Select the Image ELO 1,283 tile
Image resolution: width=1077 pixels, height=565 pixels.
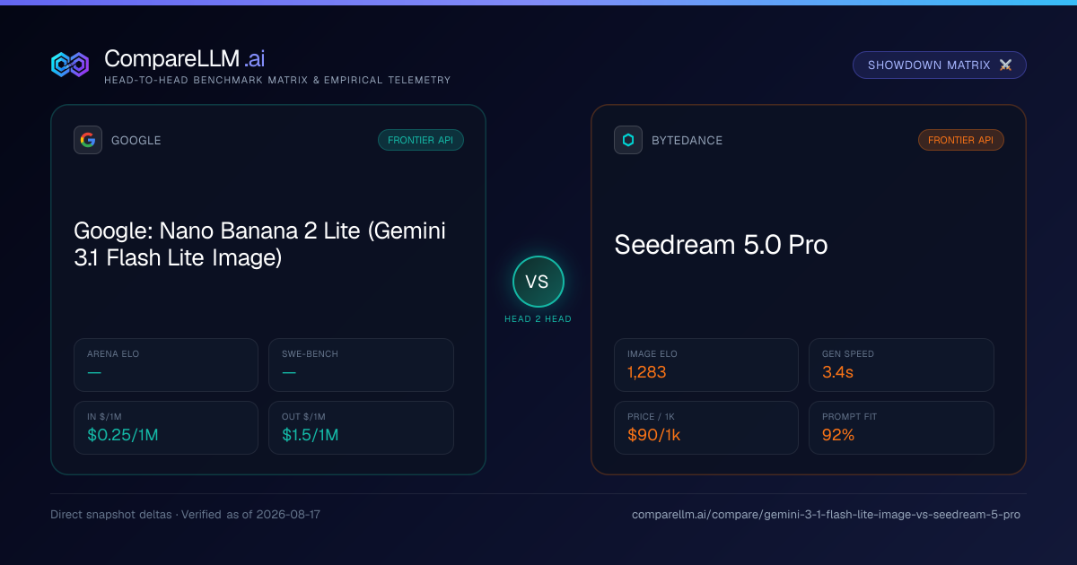click(x=706, y=365)
